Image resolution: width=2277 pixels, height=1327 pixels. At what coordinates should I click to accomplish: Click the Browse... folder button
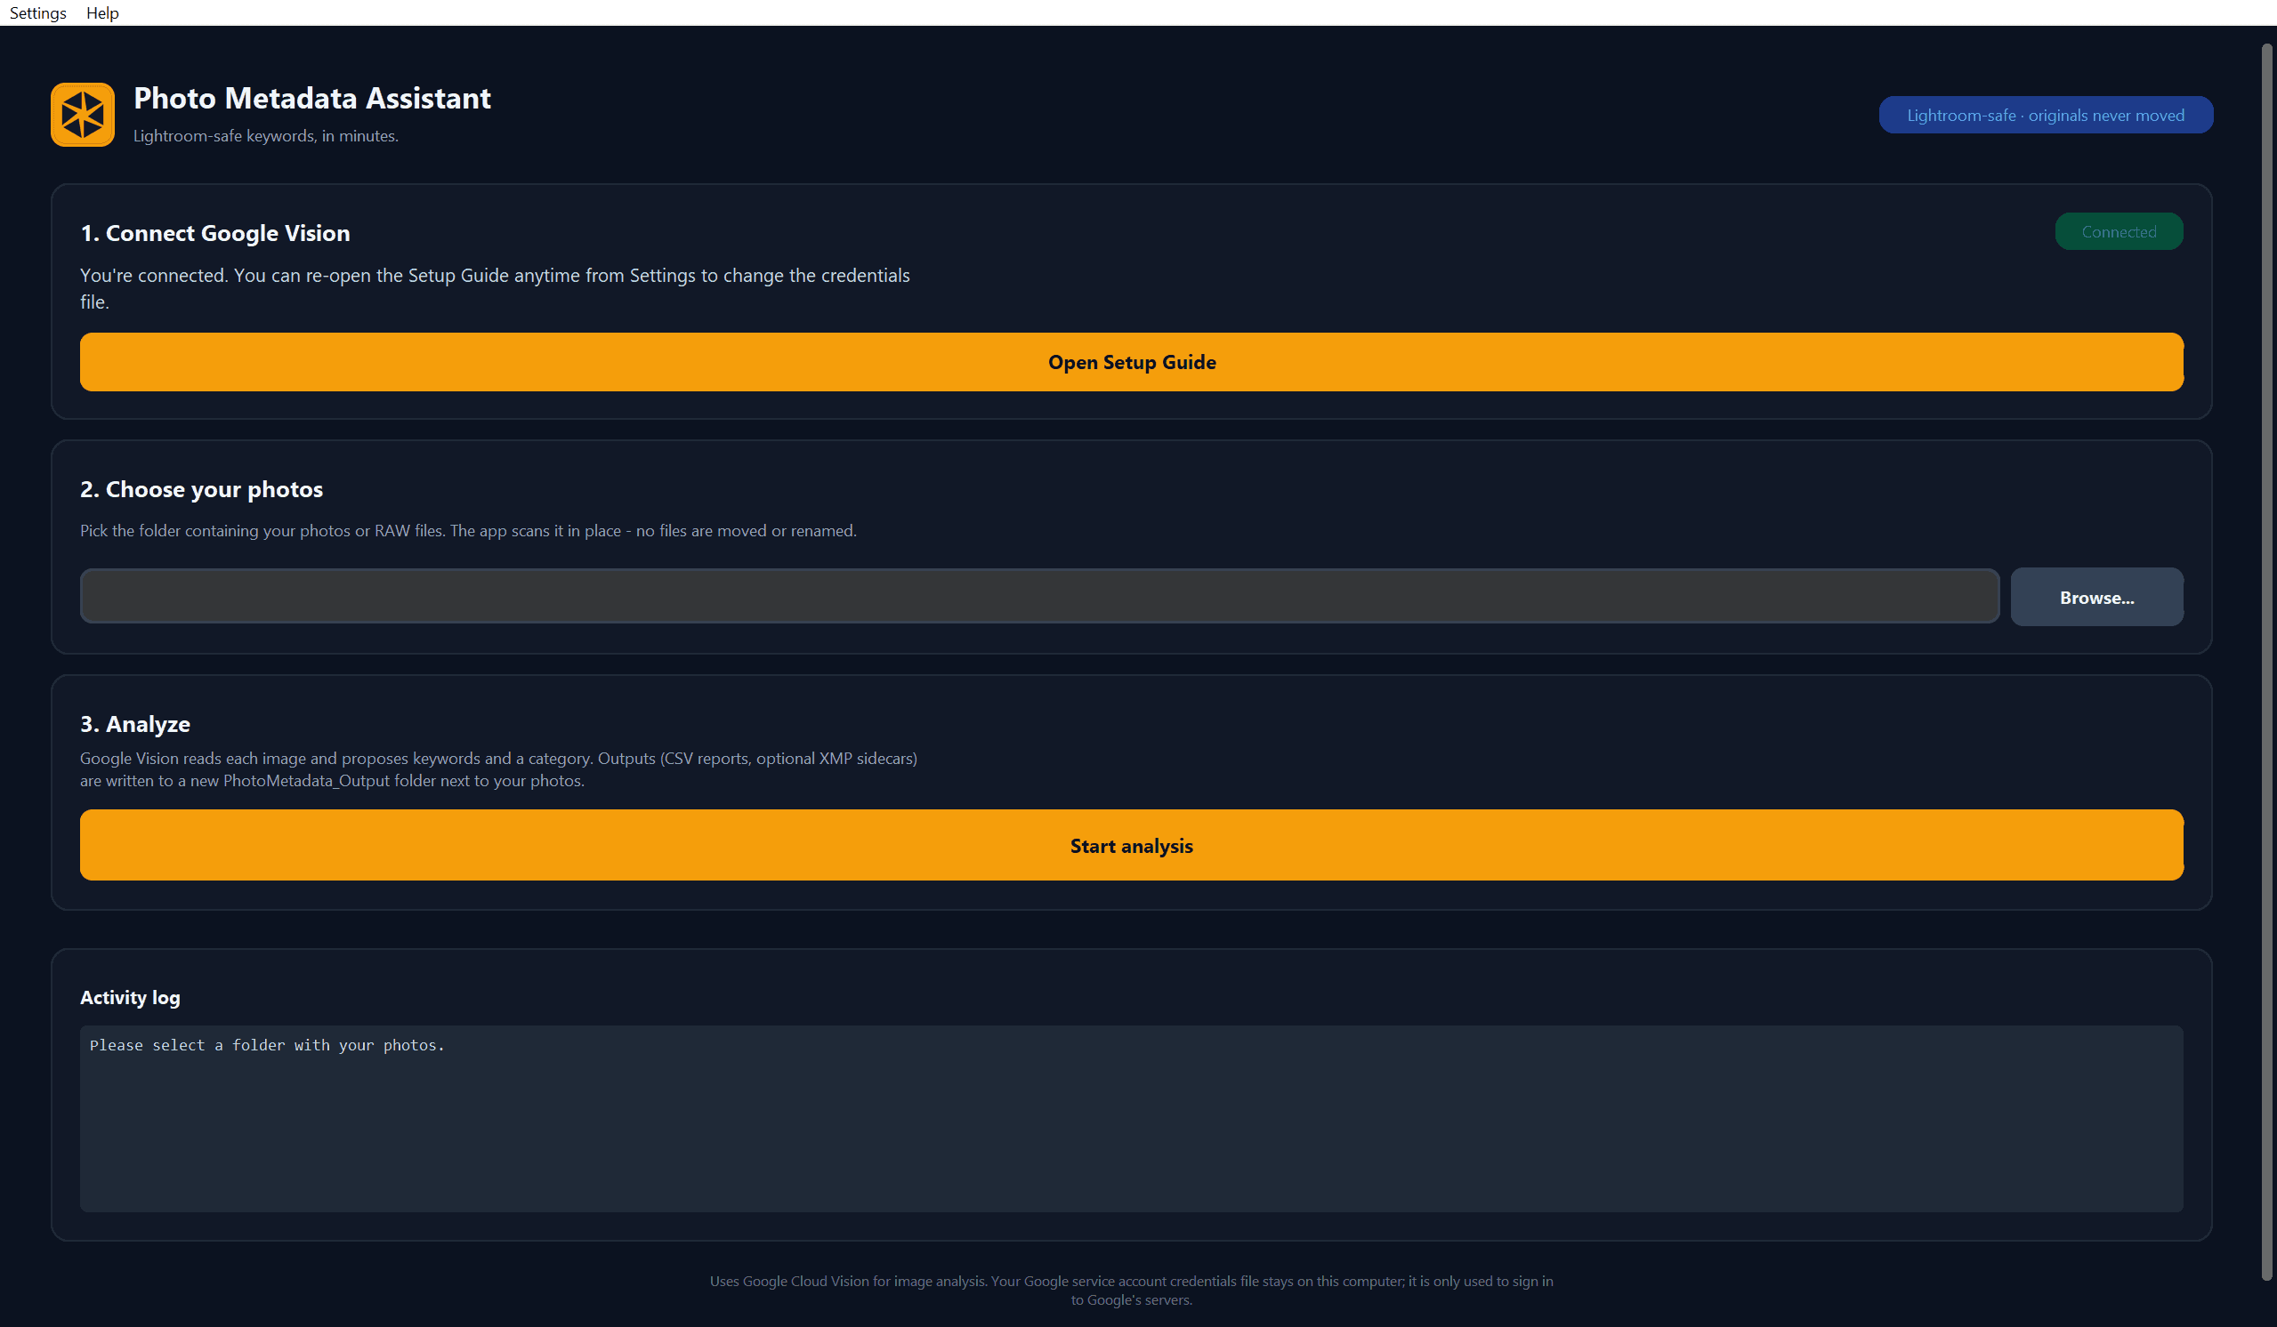click(2096, 596)
